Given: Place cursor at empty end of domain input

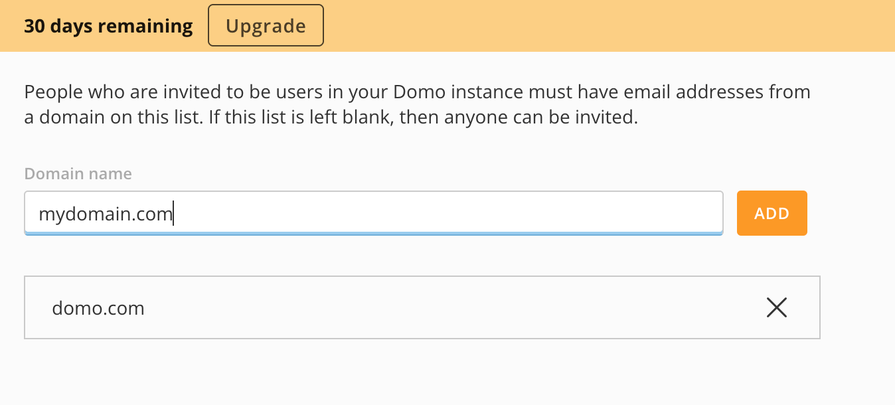Looking at the screenshot, I should [x=445, y=213].
